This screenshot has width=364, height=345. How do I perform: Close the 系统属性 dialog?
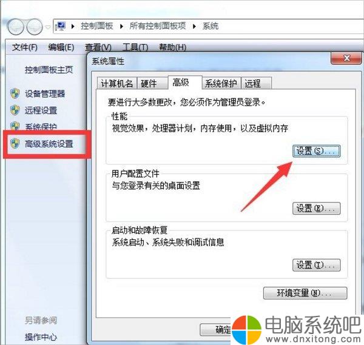pos(346,58)
